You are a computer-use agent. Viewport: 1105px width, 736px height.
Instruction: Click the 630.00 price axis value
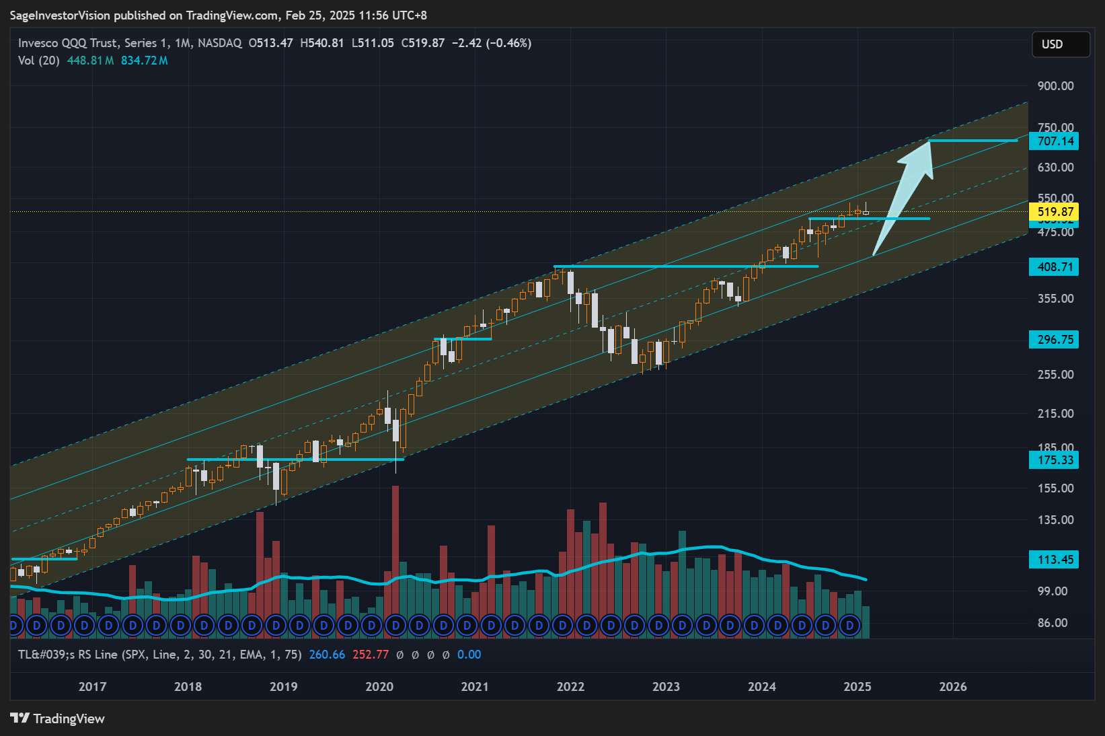coord(1055,168)
